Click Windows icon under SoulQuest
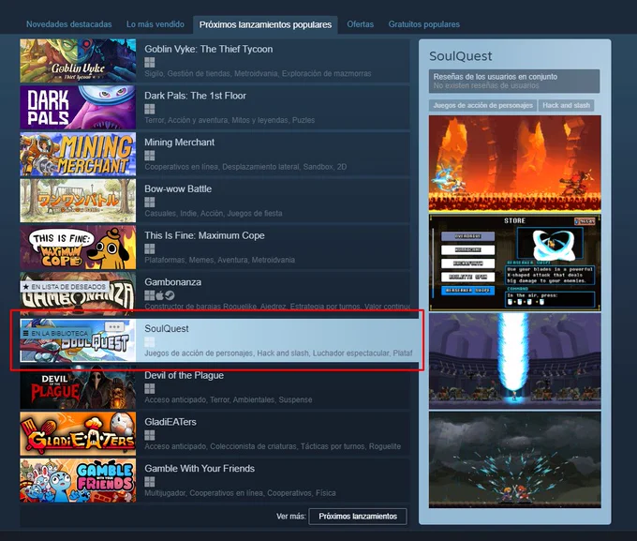Image resolution: width=637 pixels, height=541 pixels. click(x=150, y=341)
